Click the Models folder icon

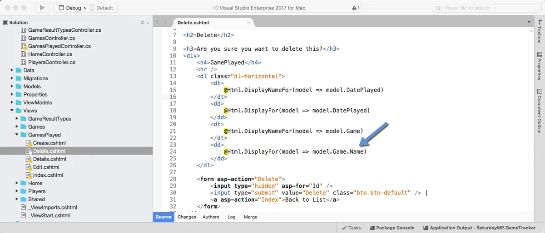(19, 87)
